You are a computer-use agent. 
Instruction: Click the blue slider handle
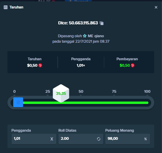coord(18,102)
